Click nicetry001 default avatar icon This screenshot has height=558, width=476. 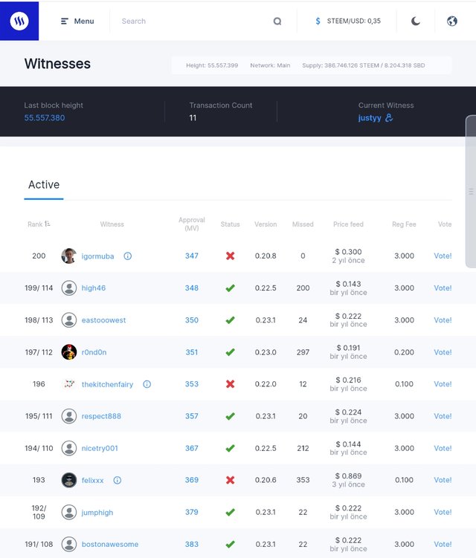tap(68, 448)
